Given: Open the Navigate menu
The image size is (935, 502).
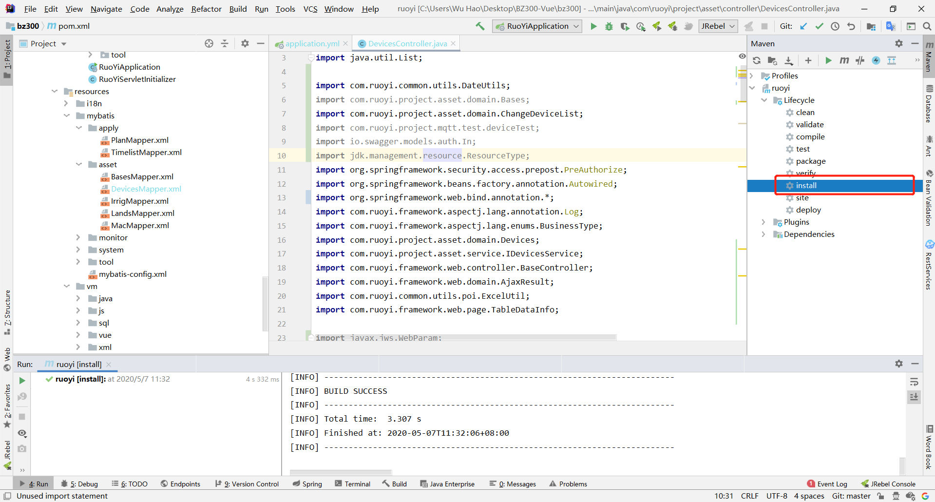Looking at the screenshot, I should click(x=106, y=9).
